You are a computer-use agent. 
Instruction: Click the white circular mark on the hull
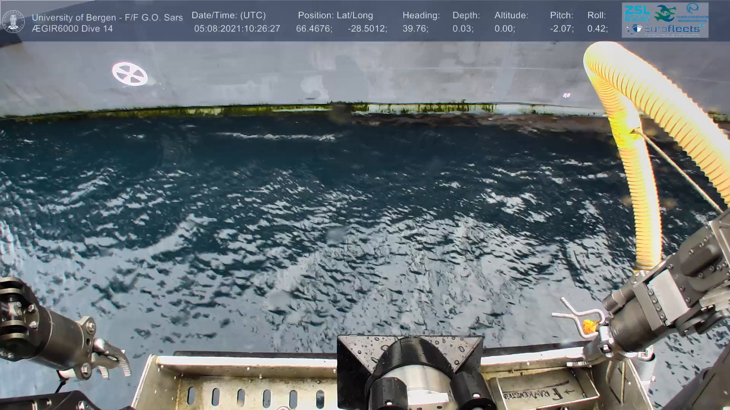click(130, 74)
